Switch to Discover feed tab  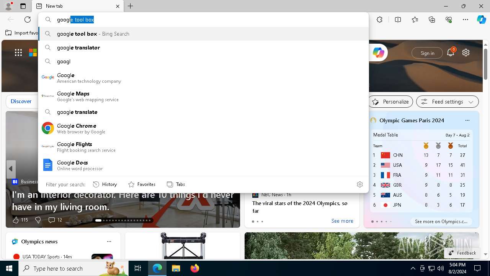[x=21, y=102]
